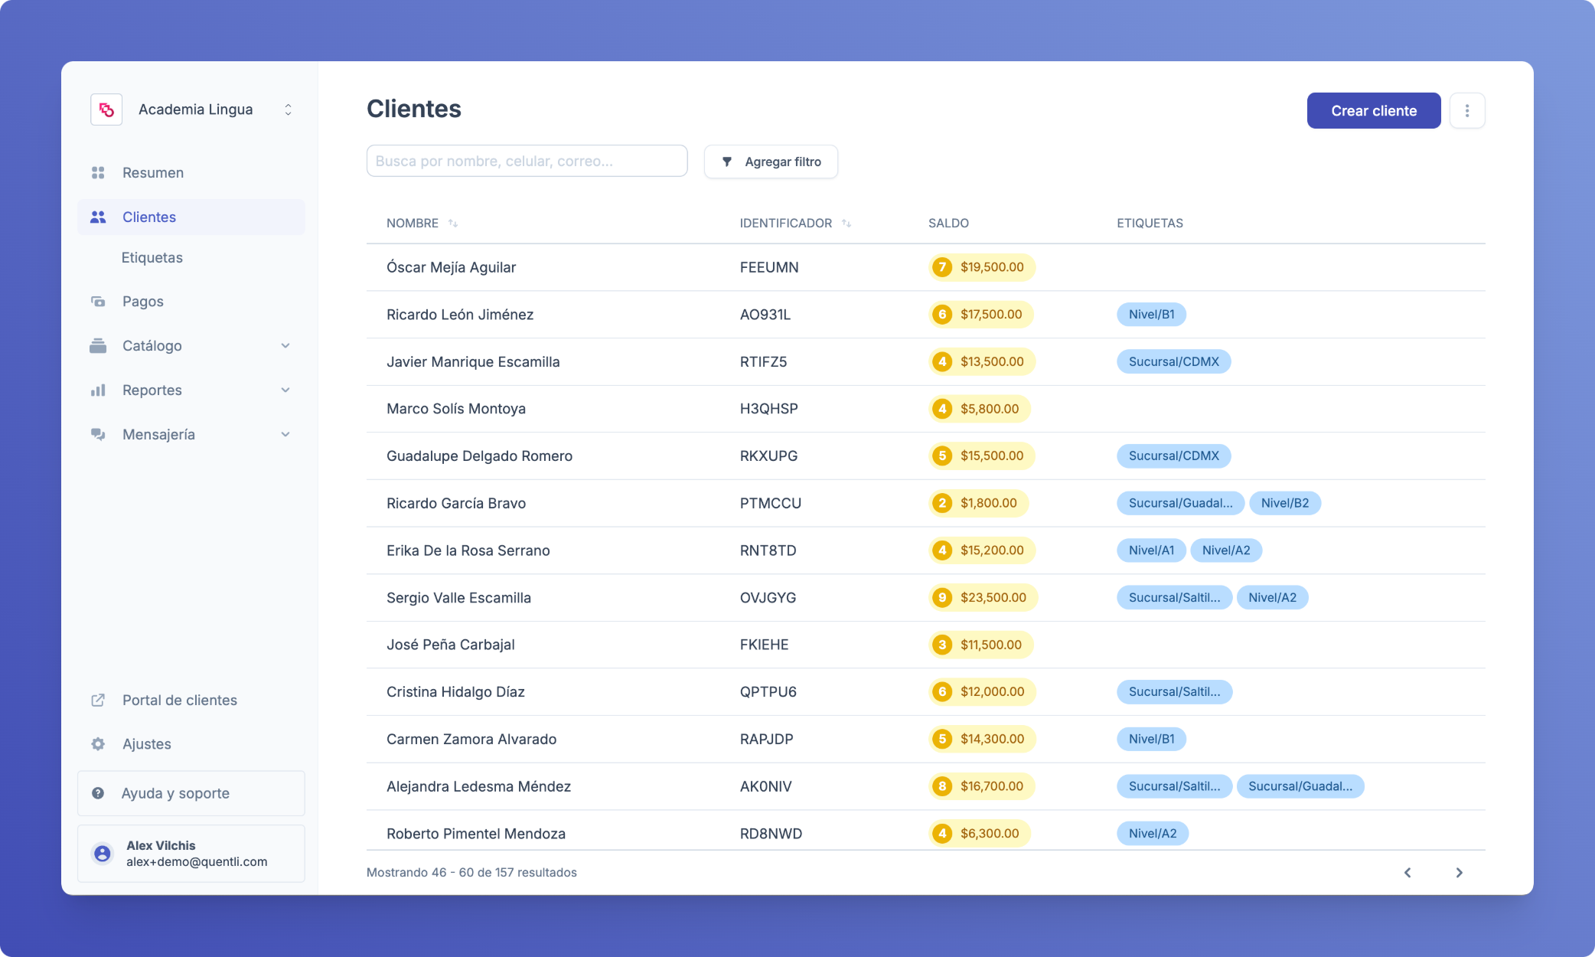Click the Agregar filtro button
The width and height of the screenshot is (1595, 957).
770,162
